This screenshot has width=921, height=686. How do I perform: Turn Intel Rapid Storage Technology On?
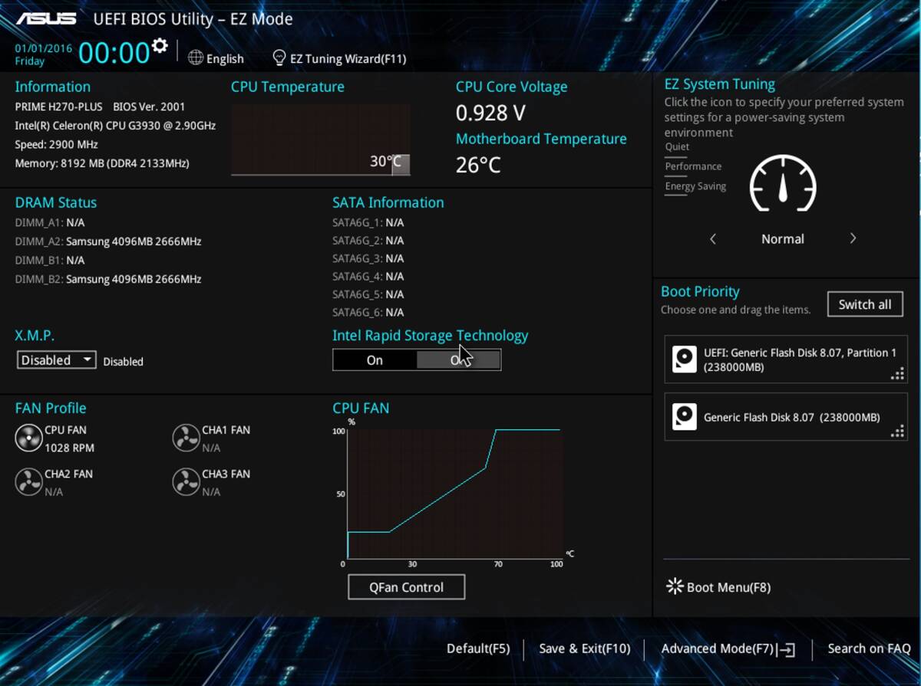click(x=375, y=360)
